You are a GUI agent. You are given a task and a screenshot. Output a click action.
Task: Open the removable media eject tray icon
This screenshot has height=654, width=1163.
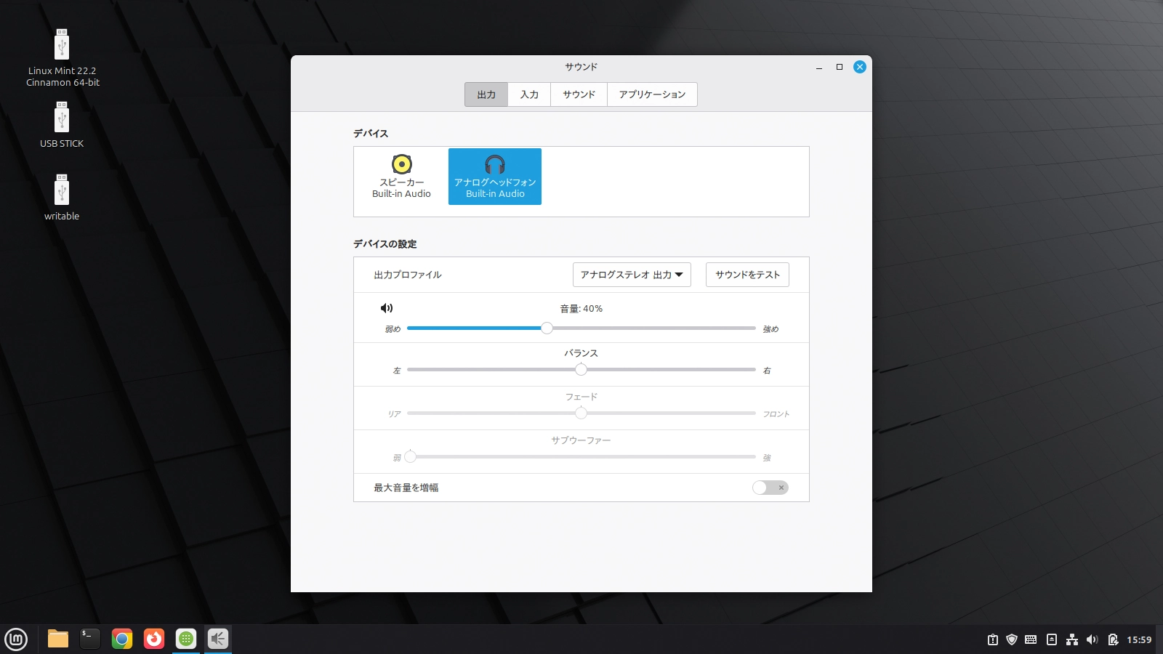click(1052, 639)
